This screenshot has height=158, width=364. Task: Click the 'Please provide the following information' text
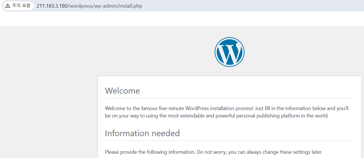pos(214,152)
